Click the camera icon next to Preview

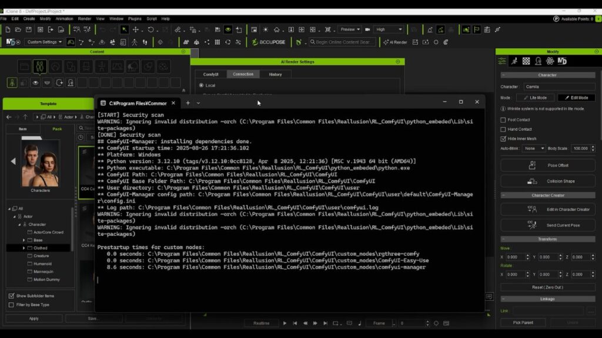(x=367, y=29)
